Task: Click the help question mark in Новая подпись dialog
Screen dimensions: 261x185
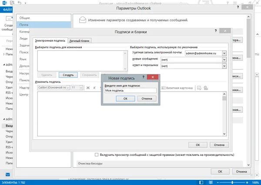Action: point(143,77)
